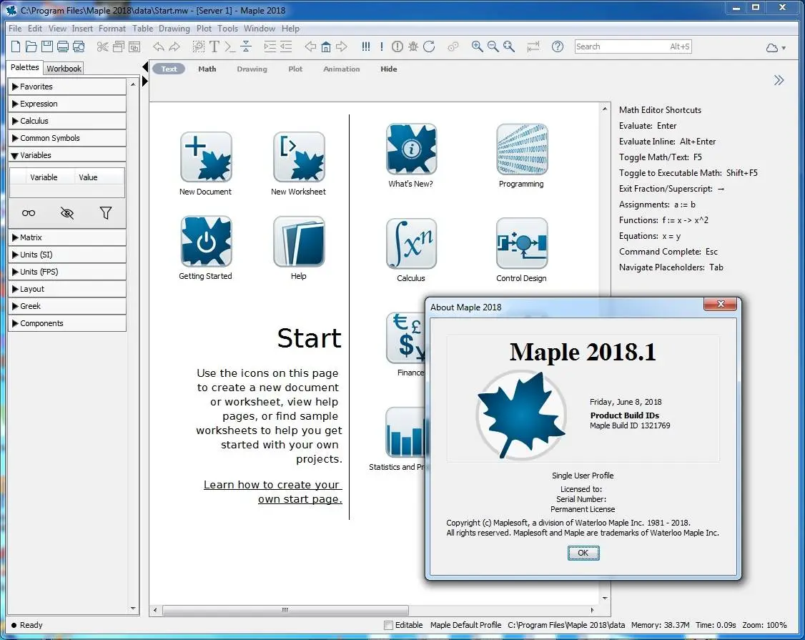The width and height of the screenshot is (805, 640).
Task: Execute entire worksheet with triple exclamation icon
Action: 365,46
